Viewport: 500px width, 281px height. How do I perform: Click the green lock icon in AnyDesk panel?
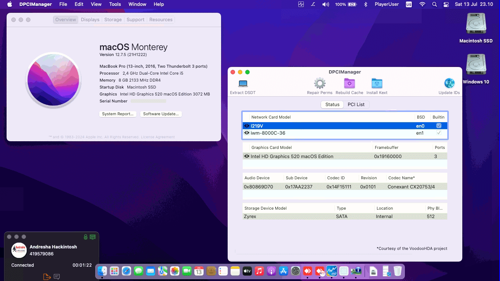[x=86, y=237]
